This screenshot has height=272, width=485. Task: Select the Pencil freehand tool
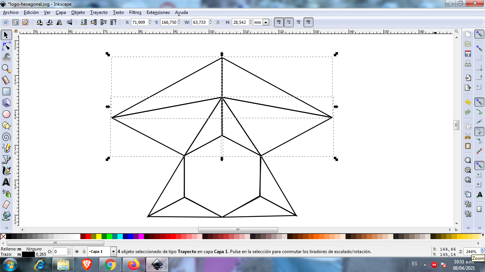(6, 148)
